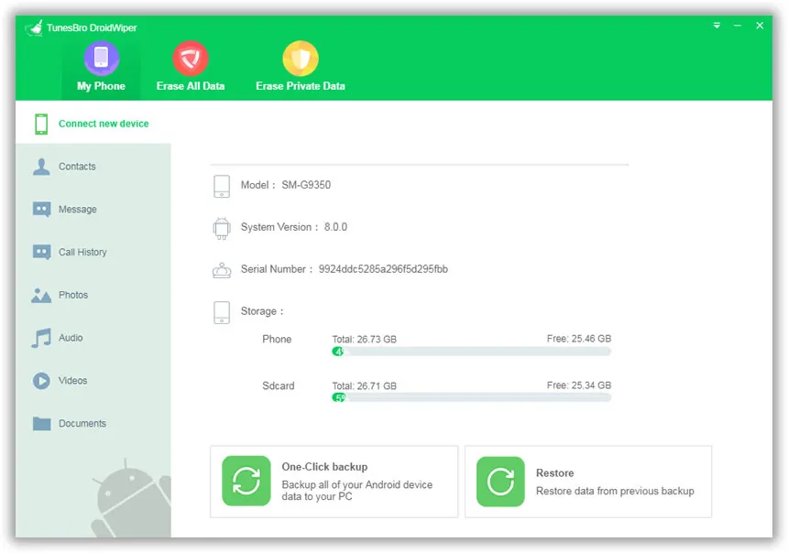The image size is (788, 553).
Task: Click the Photos picture icon
Action: [41, 295]
